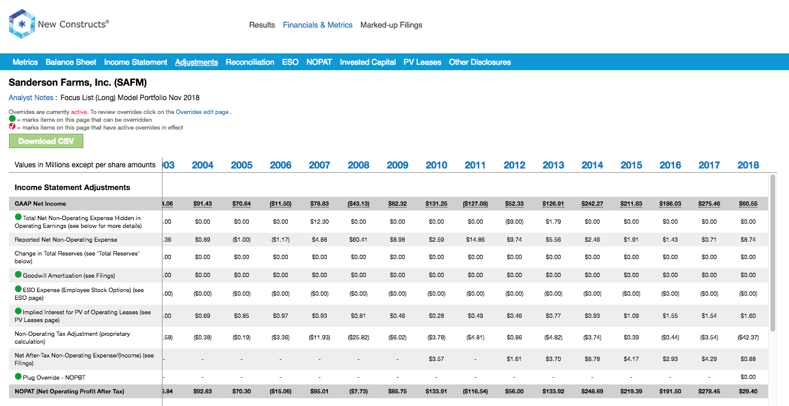The image size is (789, 406).
Task: Click the 2004 year column header
Action: click(x=203, y=166)
